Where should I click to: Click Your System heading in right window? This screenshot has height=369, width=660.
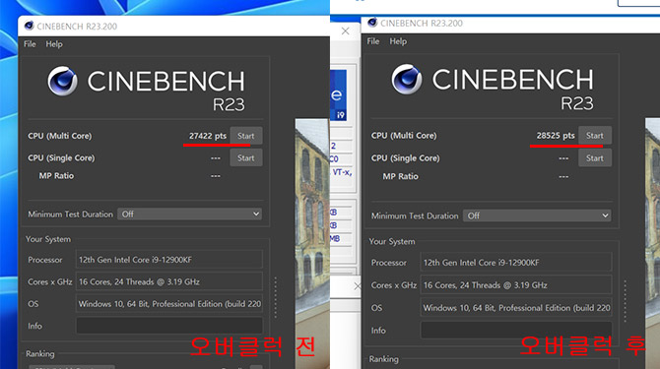tap(392, 242)
